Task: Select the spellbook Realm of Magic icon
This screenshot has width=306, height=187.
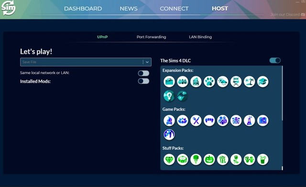Action: pos(262,121)
